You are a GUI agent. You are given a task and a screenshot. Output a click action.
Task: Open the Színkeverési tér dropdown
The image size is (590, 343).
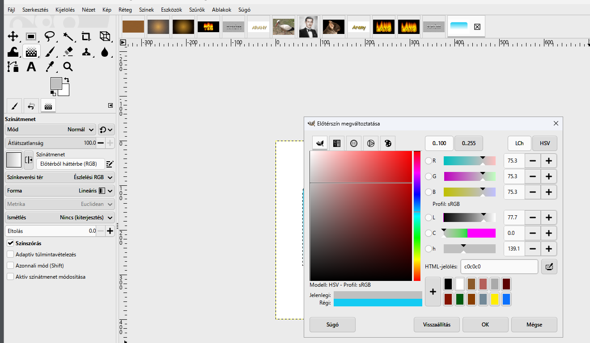click(x=59, y=177)
